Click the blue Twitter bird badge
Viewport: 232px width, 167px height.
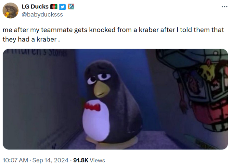tap(63, 7)
